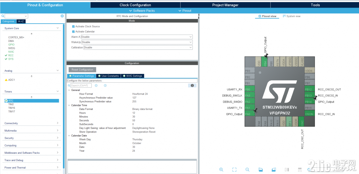This screenshot has height=174, width=359.
Task: Select TIM2 in the Timers list
Action: [x=11, y=104]
